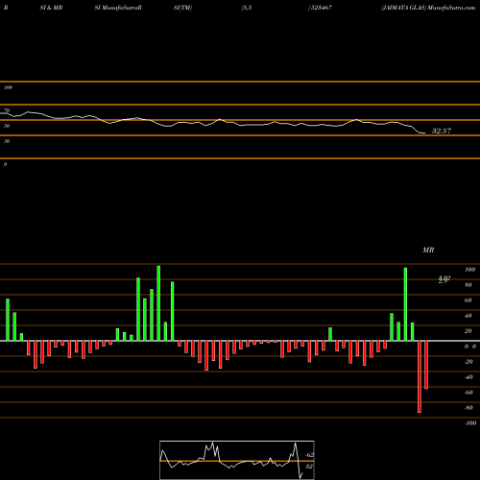Click the 62 label in mini chart
The width and height of the screenshot is (480, 480).
(310, 455)
